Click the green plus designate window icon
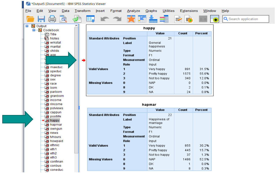This screenshot has height=173, width=276. pyautogui.click(x=215, y=19)
